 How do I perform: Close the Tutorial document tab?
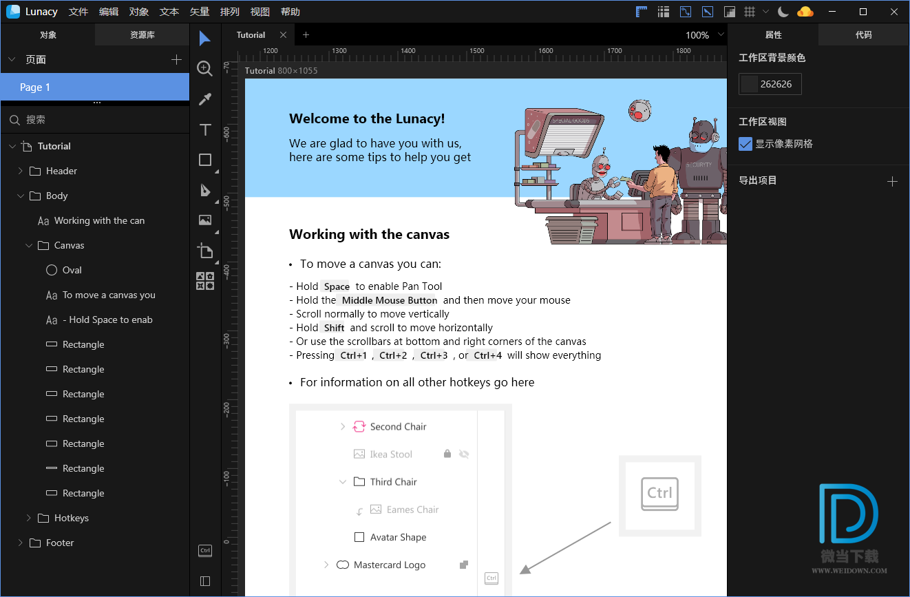(283, 35)
